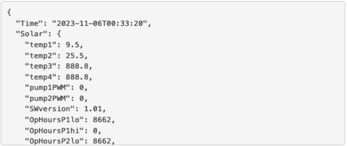Click the timestamp value 2023-11-06T00:33:20

(99, 23)
